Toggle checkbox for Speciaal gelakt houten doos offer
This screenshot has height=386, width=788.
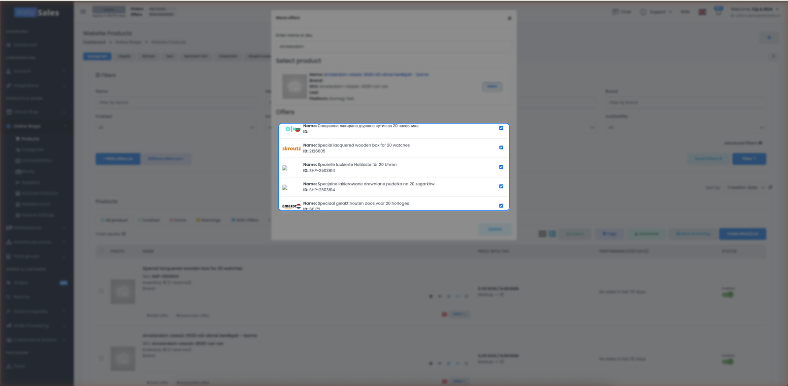click(x=501, y=206)
